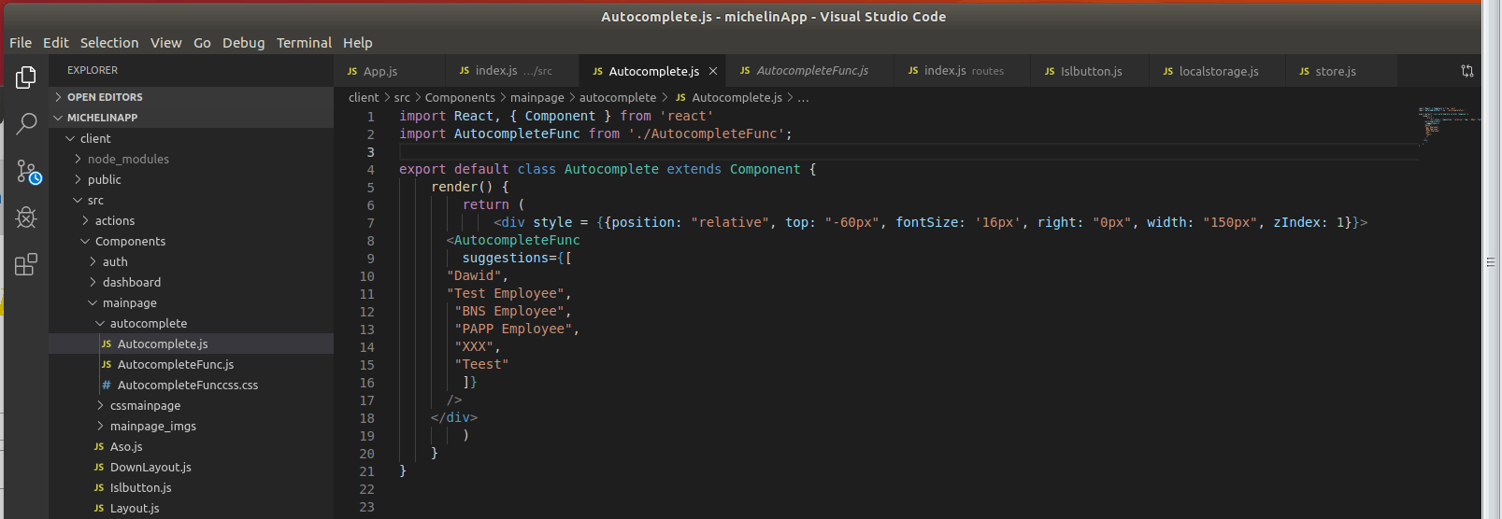The image size is (1502, 519).
Task: Click JS icon beside Islbutton.js in tree
Action: [x=99, y=488]
